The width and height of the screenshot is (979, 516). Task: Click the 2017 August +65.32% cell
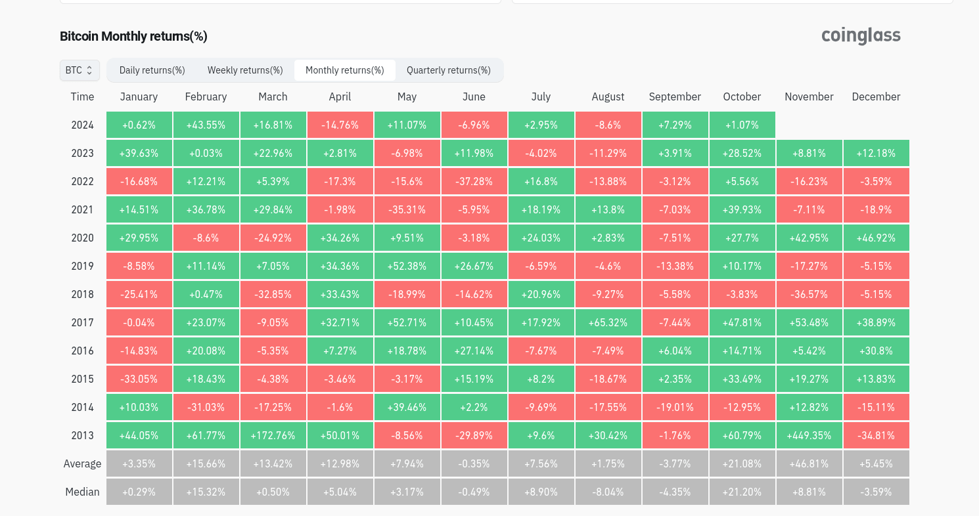608,322
